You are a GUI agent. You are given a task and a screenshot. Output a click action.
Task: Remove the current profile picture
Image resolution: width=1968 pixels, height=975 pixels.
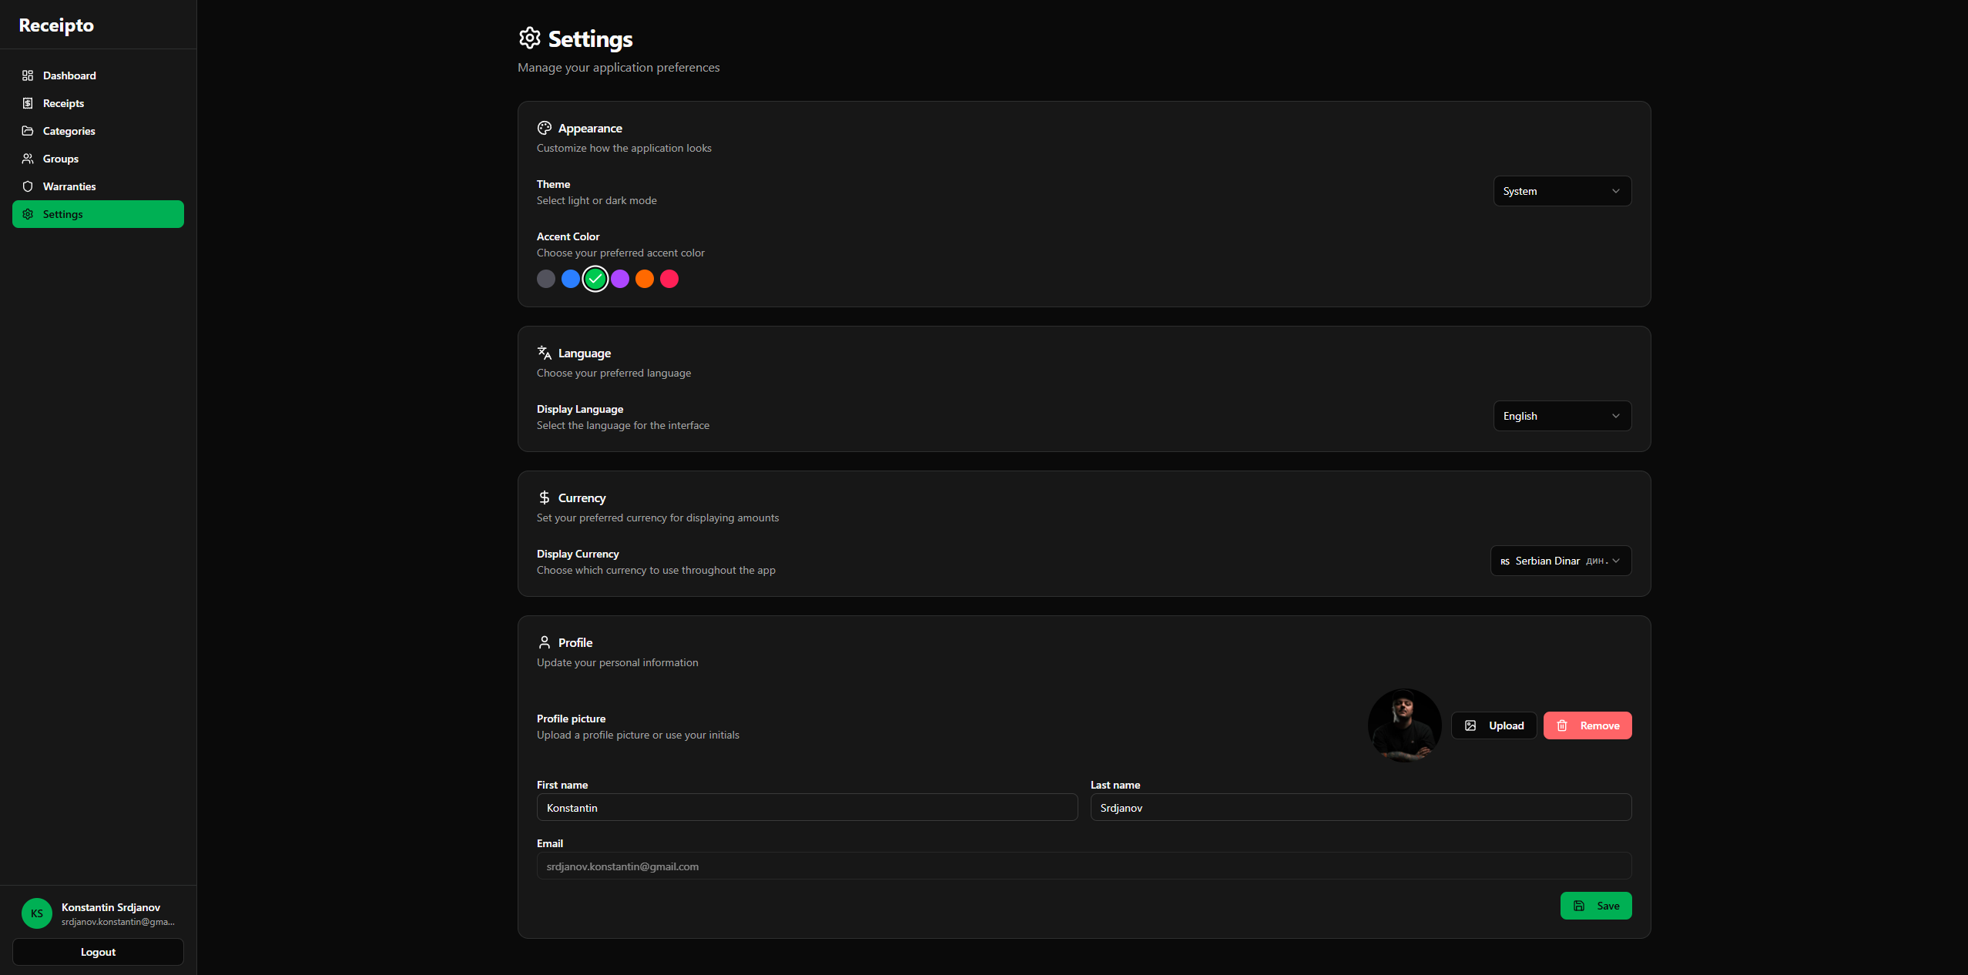click(x=1587, y=725)
